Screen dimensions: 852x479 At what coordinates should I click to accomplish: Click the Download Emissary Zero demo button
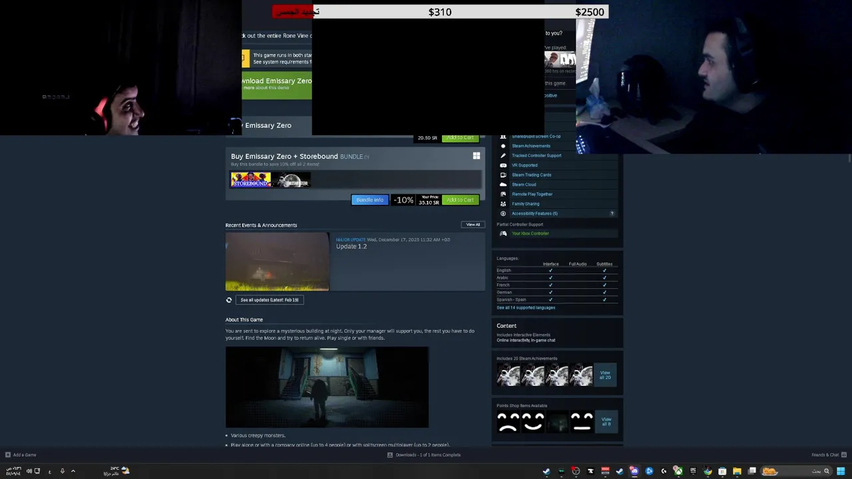277,84
